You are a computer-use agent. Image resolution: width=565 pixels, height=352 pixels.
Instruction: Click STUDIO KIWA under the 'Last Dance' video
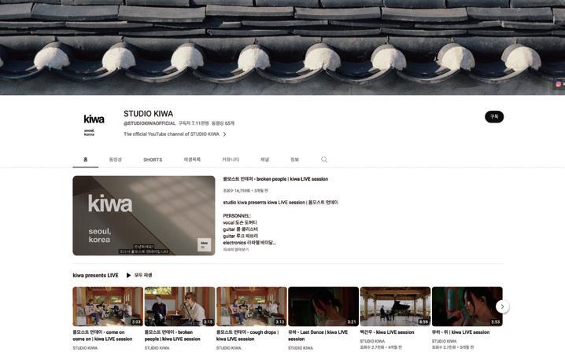(x=301, y=348)
